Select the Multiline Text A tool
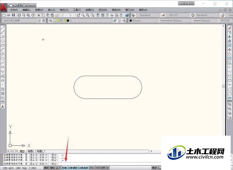The width and height of the screenshot is (233, 170). [x=3, y=107]
